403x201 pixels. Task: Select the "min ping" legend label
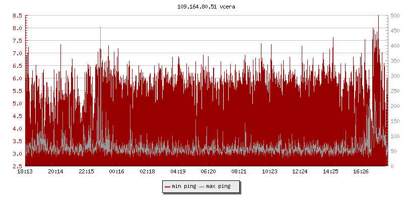[184, 186]
